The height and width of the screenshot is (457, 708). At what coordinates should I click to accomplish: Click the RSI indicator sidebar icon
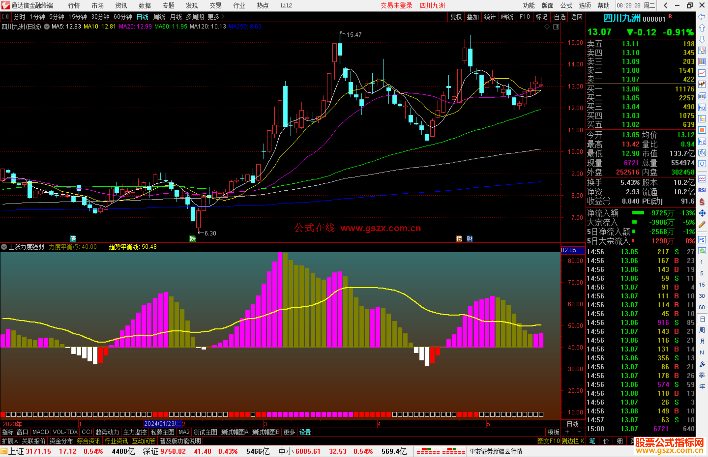[x=702, y=190]
